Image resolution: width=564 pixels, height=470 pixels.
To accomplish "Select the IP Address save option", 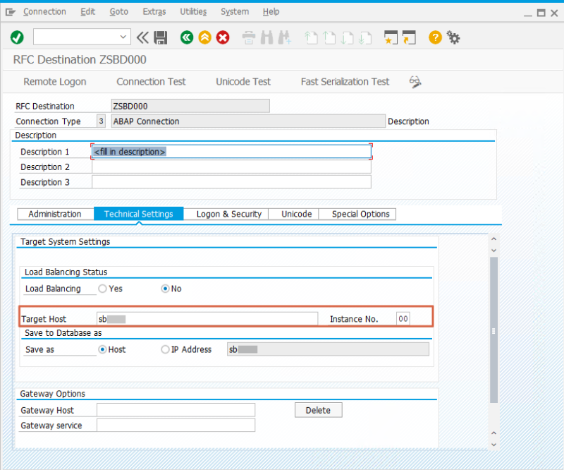I will click(x=164, y=349).
